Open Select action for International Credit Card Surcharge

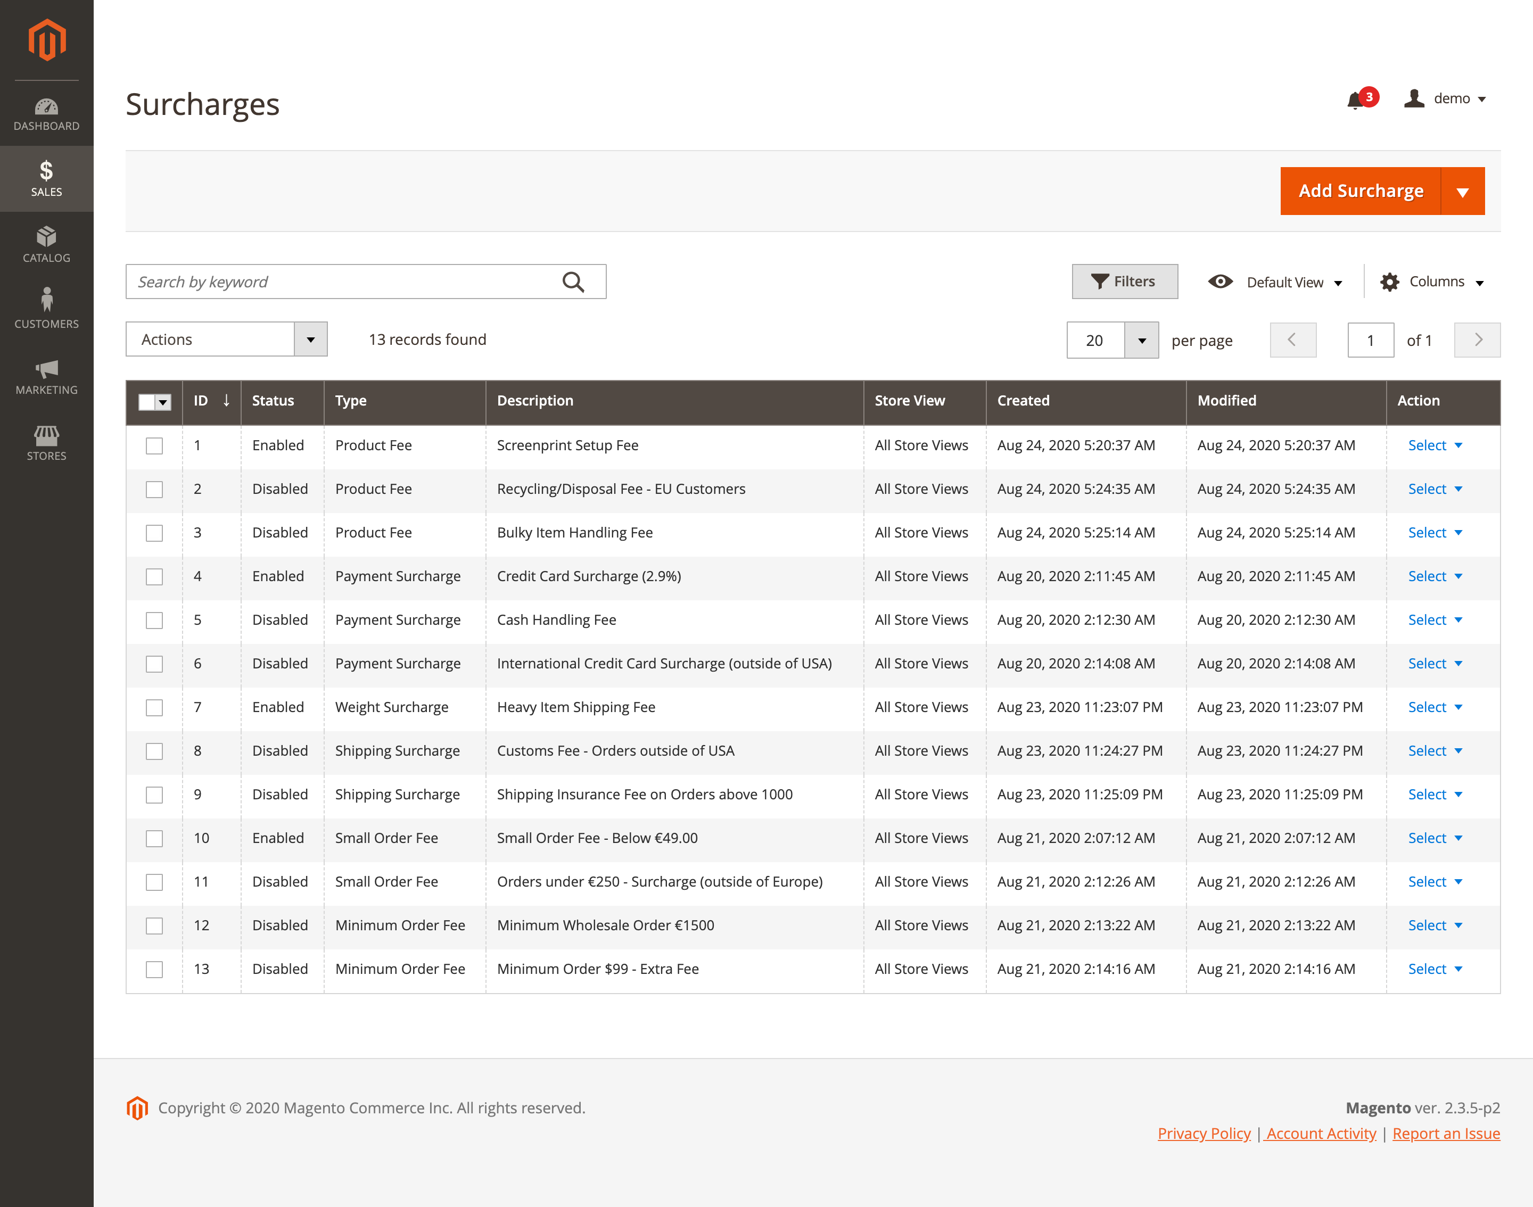(1435, 664)
